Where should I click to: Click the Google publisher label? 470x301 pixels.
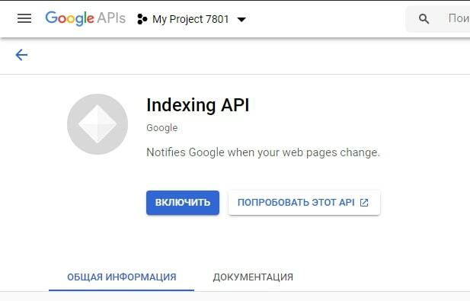[161, 128]
